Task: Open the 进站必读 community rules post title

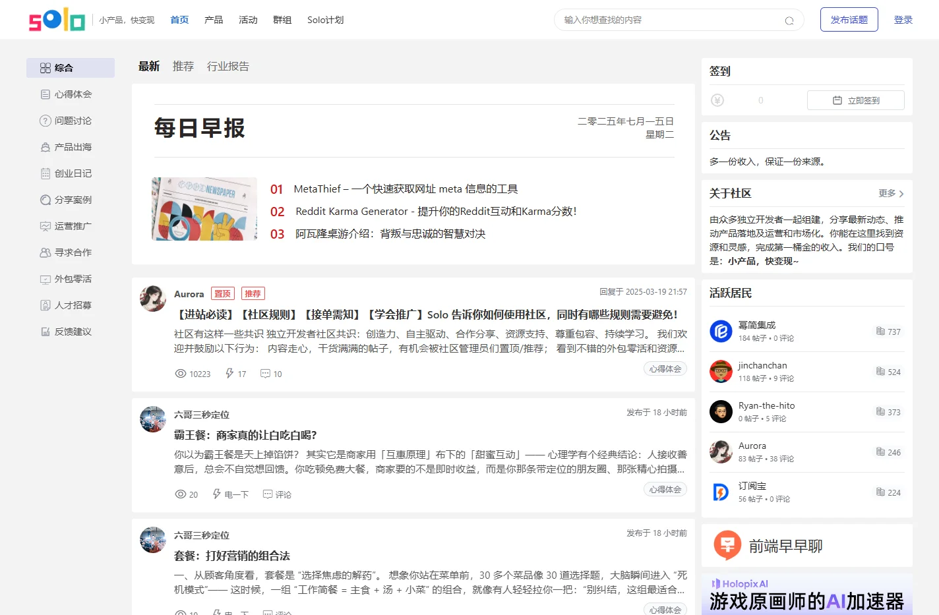Action: pyautogui.click(x=427, y=314)
